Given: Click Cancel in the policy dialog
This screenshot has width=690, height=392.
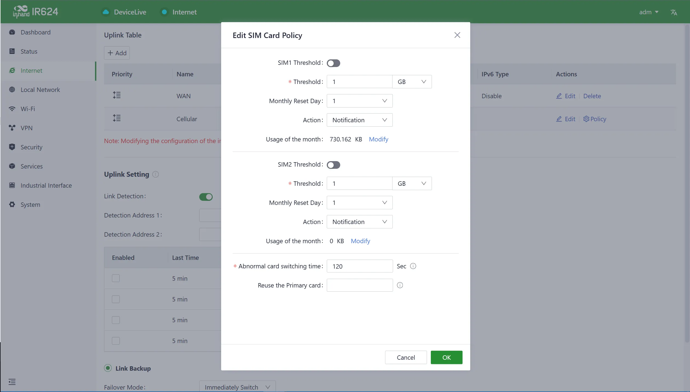Looking at the screenshot, I should click(x=406, y=358).
